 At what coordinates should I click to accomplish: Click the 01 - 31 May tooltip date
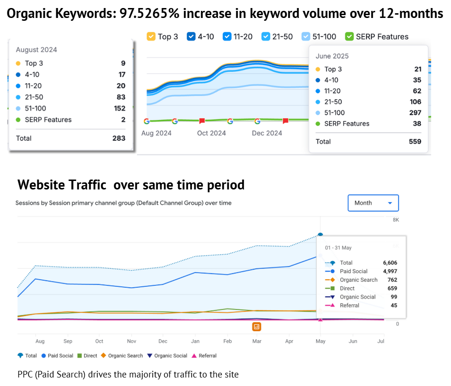(x=338, y=248)
